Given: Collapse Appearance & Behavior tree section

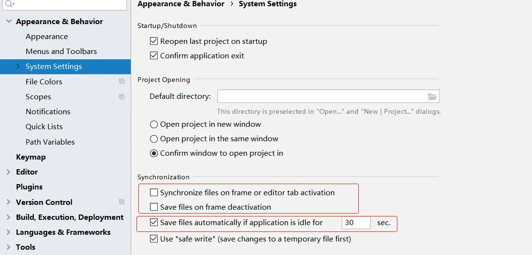Looking at the screenshot, I should (x=9, y=21).
